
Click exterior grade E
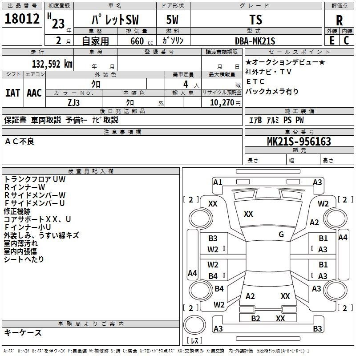[332, 40]
